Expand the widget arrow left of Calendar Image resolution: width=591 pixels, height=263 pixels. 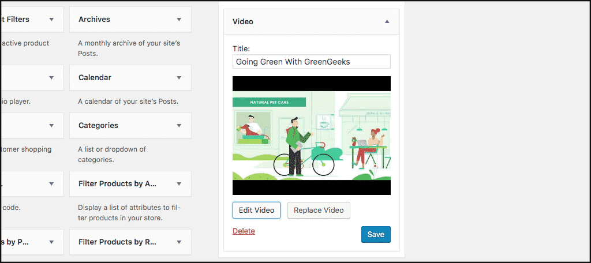coord(51,78)
